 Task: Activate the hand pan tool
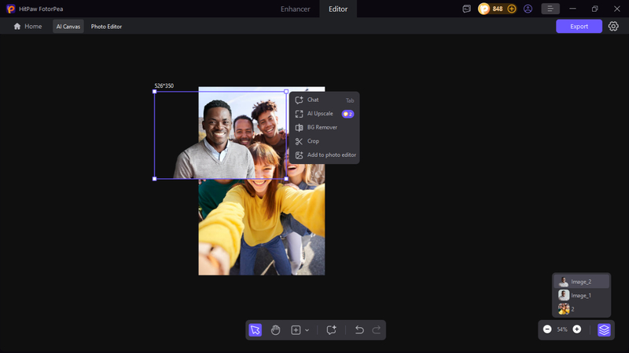[x=276, y=329]
